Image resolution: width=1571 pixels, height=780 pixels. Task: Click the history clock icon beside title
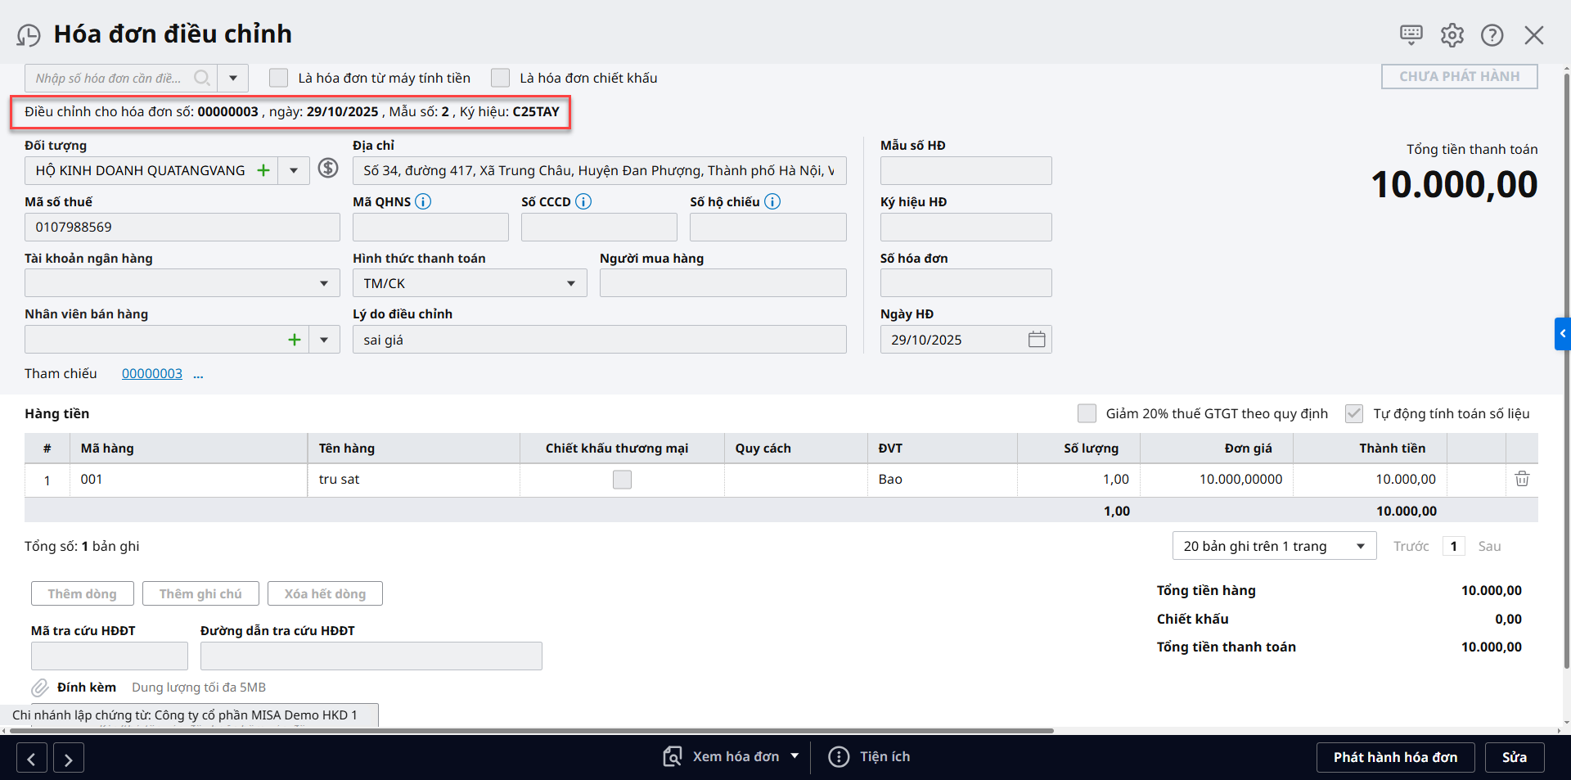click(x=29, y=35)
